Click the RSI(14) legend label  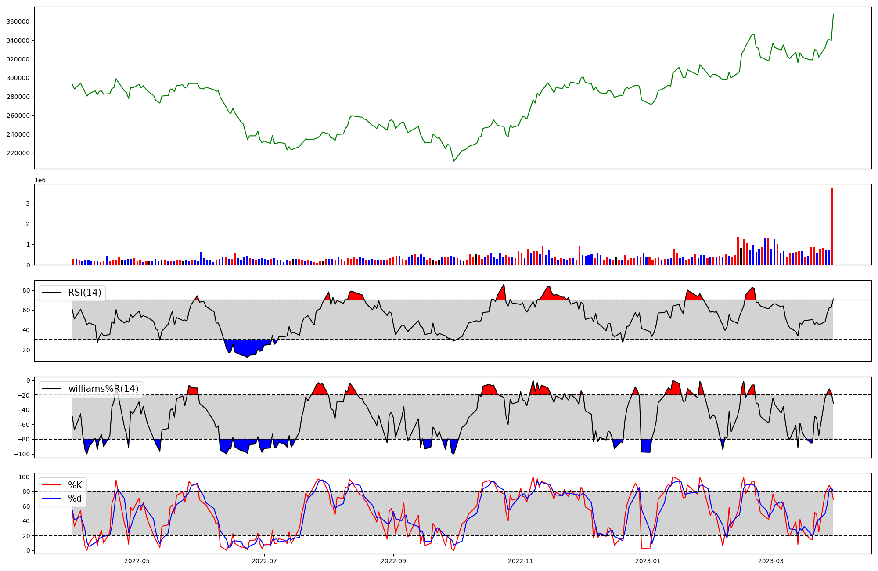point(84,293)
